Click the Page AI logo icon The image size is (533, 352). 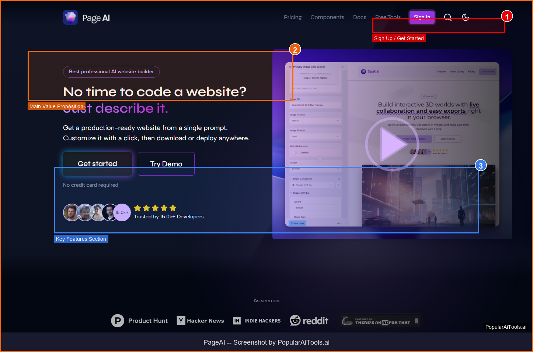[x=70, y=17]
